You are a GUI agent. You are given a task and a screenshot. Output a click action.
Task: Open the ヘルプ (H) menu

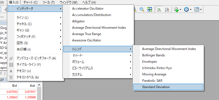(x=89, y=2)
